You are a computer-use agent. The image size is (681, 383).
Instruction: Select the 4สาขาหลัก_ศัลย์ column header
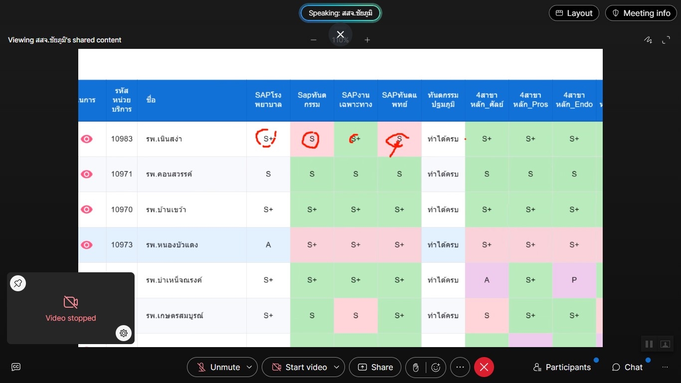tap(487, 100)
